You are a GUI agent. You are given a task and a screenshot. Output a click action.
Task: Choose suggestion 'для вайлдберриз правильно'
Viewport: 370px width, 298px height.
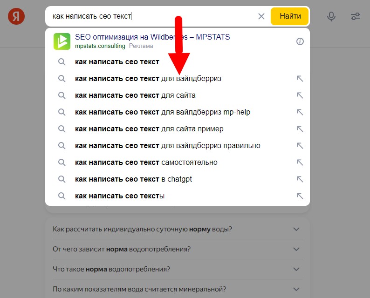pos(167,146)
